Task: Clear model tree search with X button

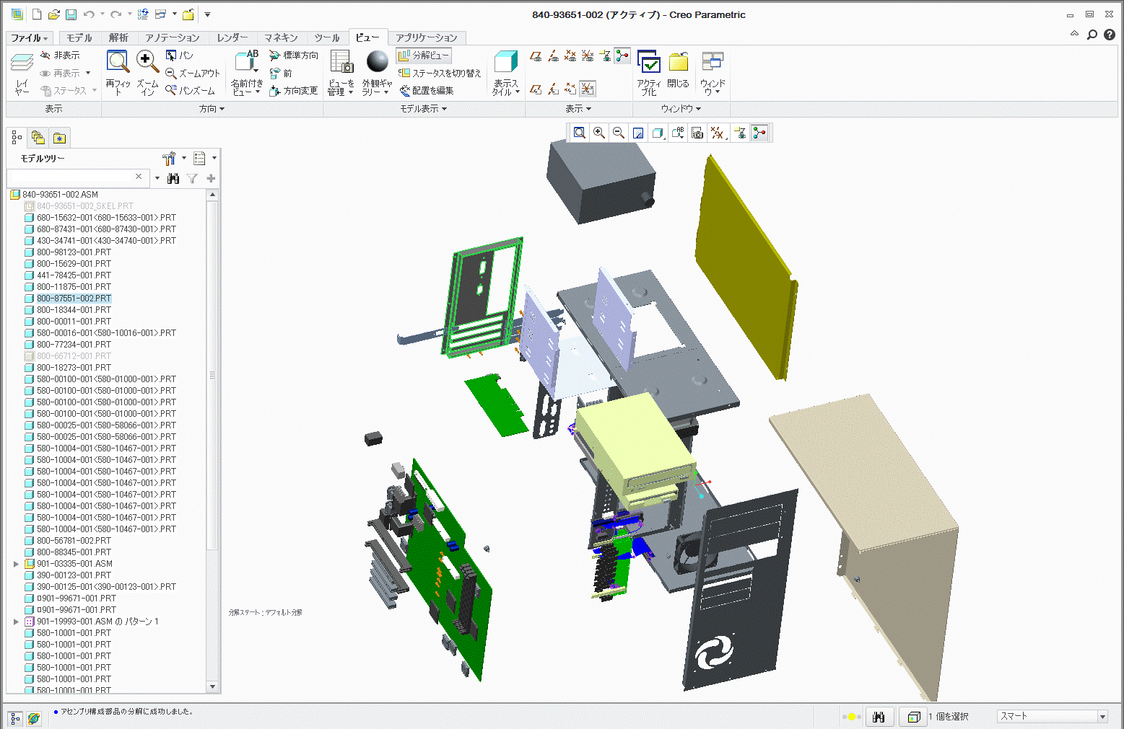Action: point(139,177)
